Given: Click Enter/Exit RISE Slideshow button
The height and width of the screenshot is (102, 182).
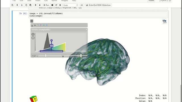Looking at the screenshot, I should click(x=98, y=5).
